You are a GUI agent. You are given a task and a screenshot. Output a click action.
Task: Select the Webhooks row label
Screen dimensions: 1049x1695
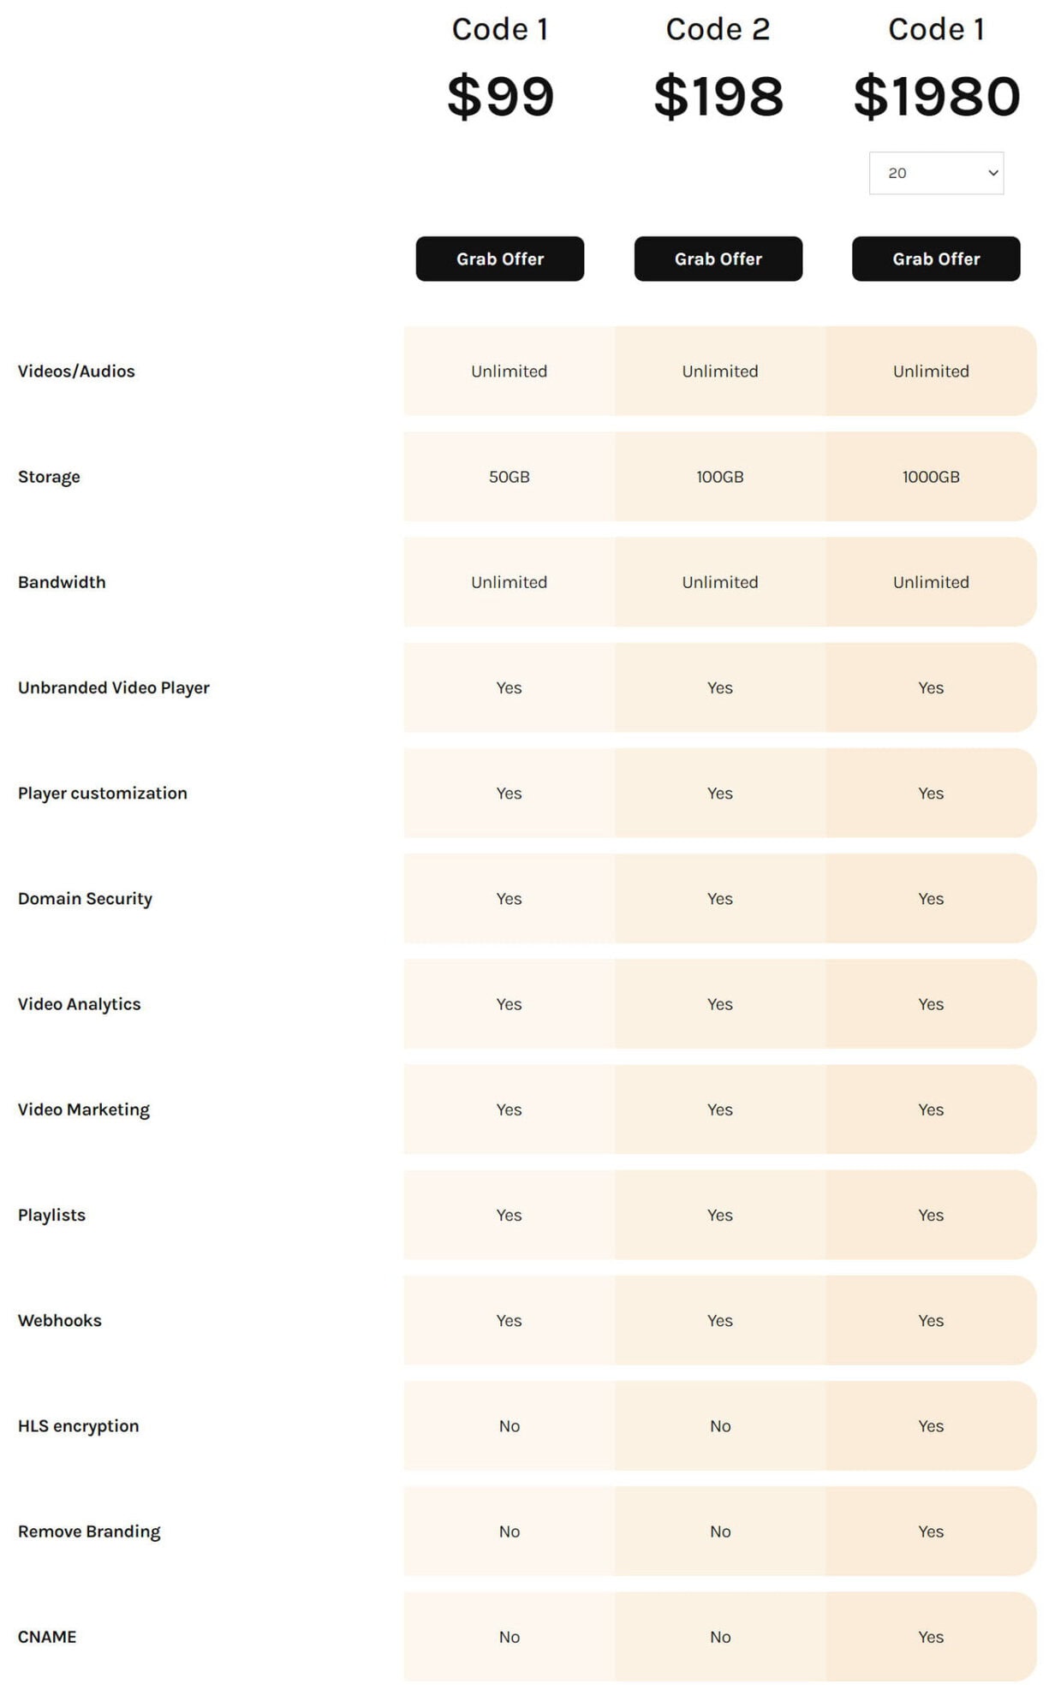tap(60, 1320)
